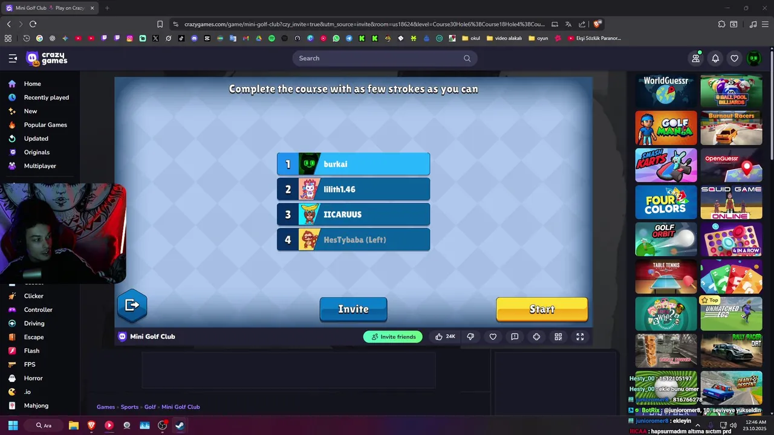Viewport: 774px width, 435px height.
Task: Click the game controls crosshair icon
Action: [x=536, y=337]
